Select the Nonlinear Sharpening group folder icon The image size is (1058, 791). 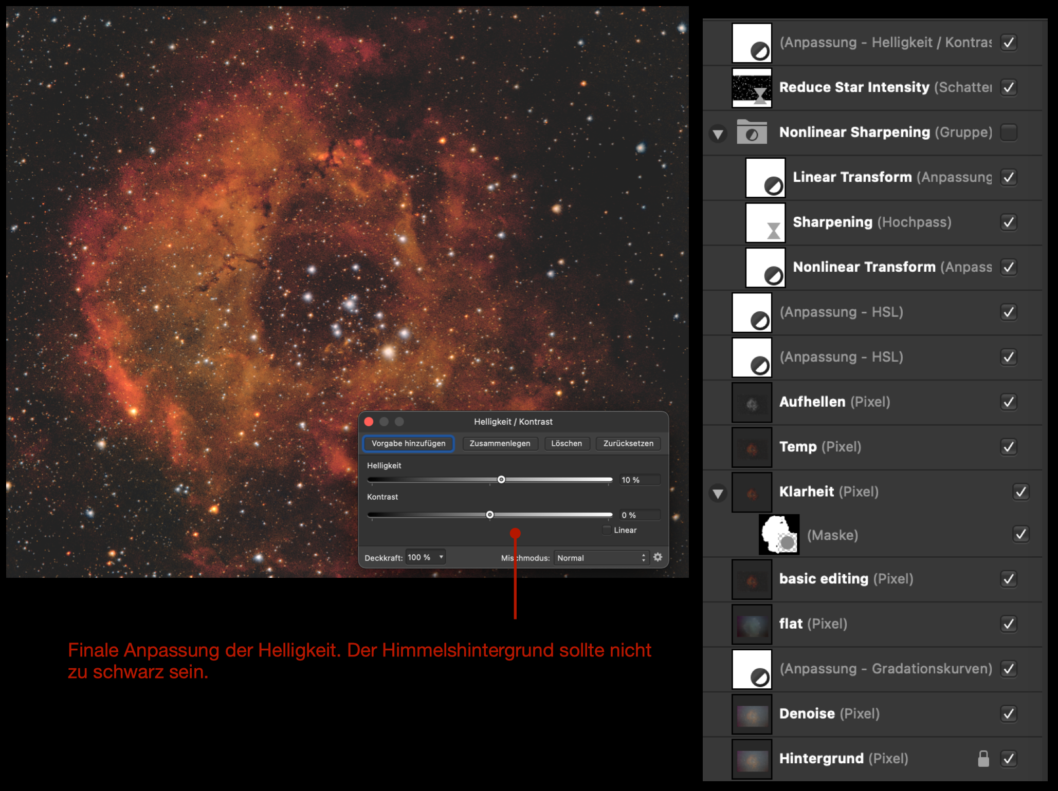752,133
